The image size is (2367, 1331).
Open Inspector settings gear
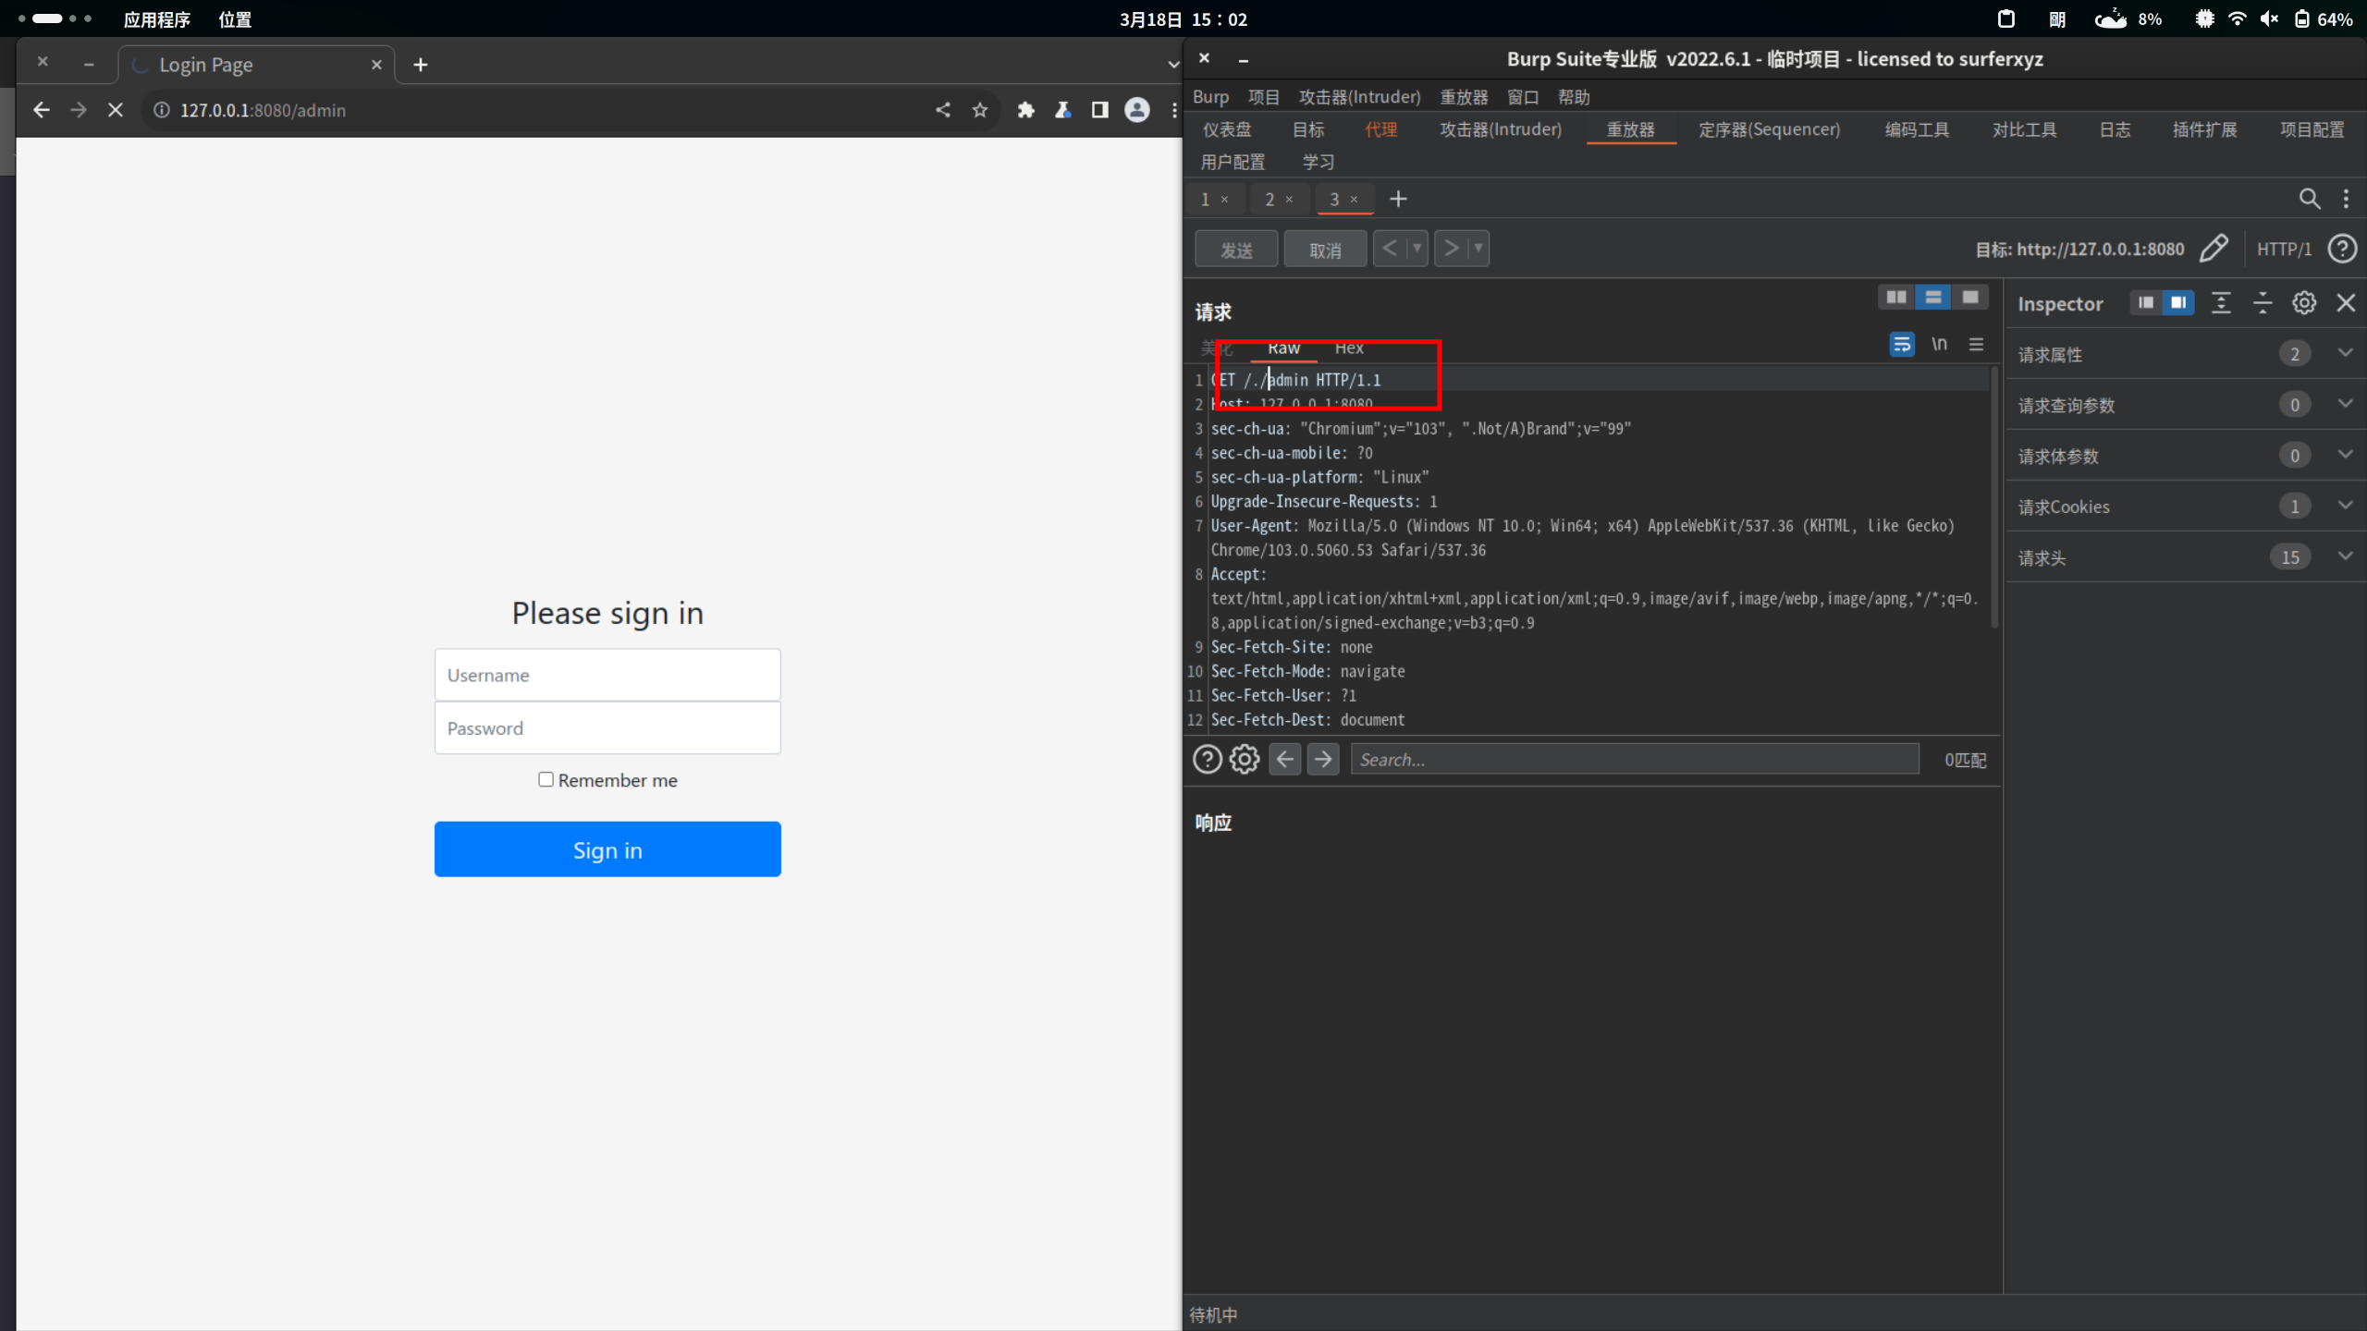2304,303
